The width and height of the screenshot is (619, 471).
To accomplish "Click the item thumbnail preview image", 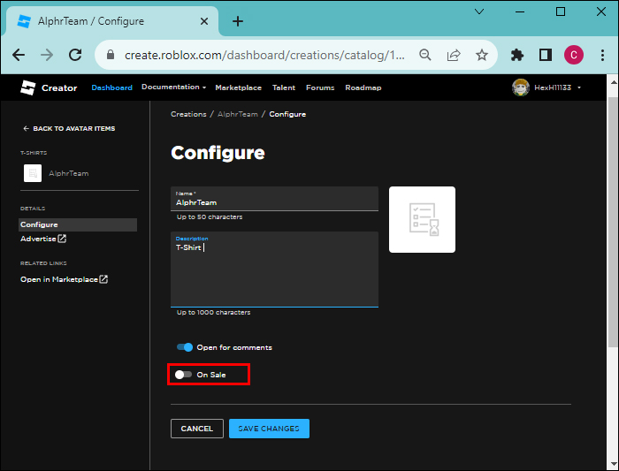I will 422,219.
